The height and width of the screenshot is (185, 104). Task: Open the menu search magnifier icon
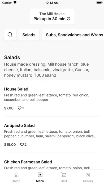[x=10, y=35]
